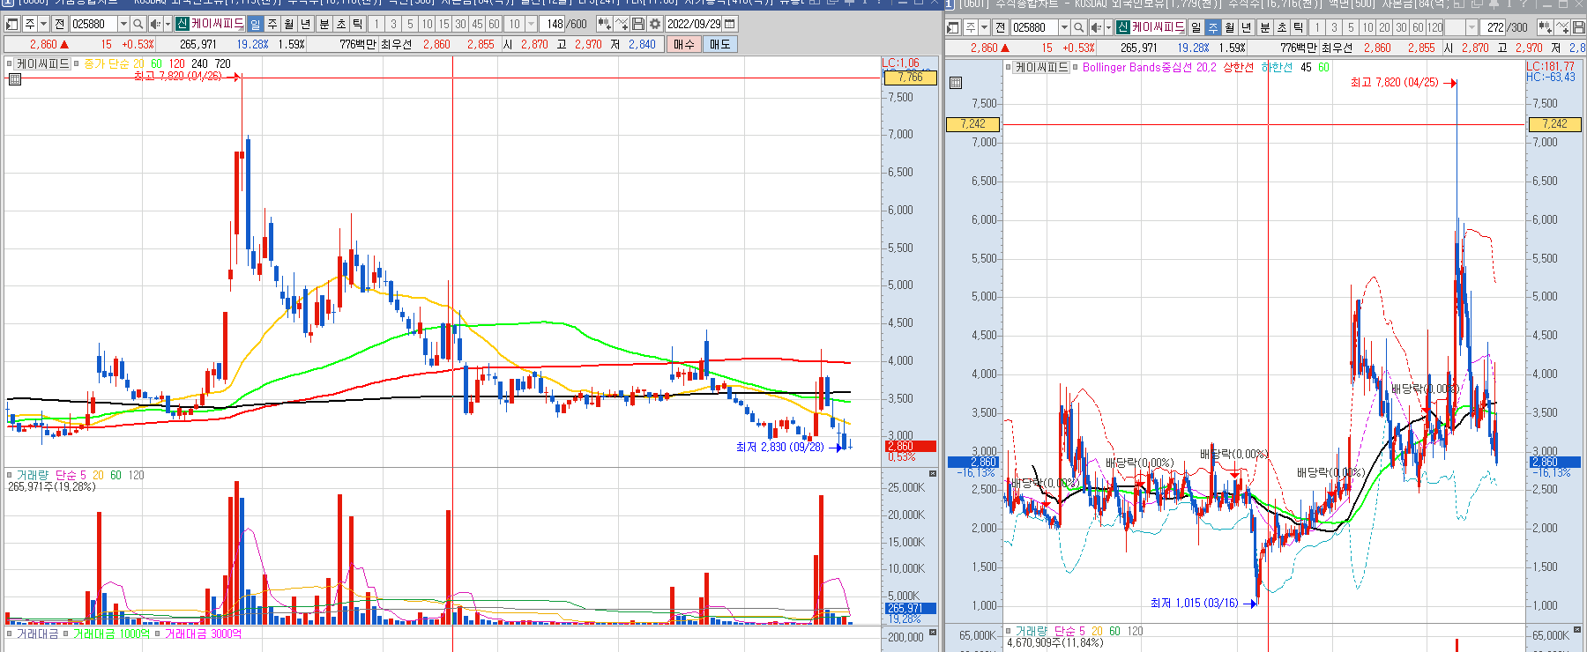1587x652 pixels.
Task: Open the right chart's stock search magnifier
Action: [x=1078, y=27]
